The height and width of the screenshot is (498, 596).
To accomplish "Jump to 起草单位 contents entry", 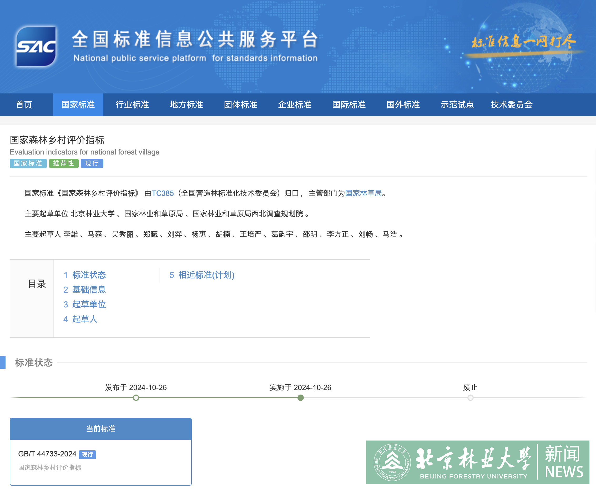I will (x=89, y=304).
